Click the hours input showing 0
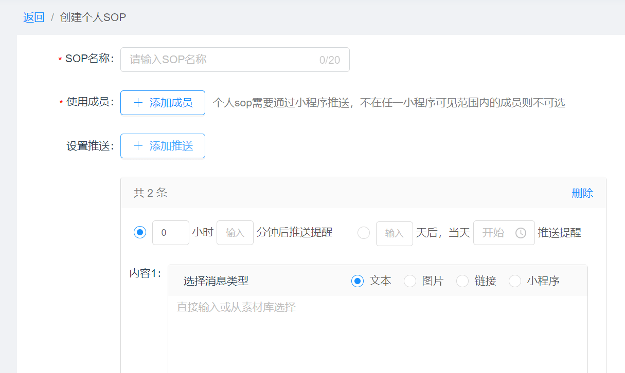Image resolution: width=625 pixels, height=373 pixels. (170, 232)
